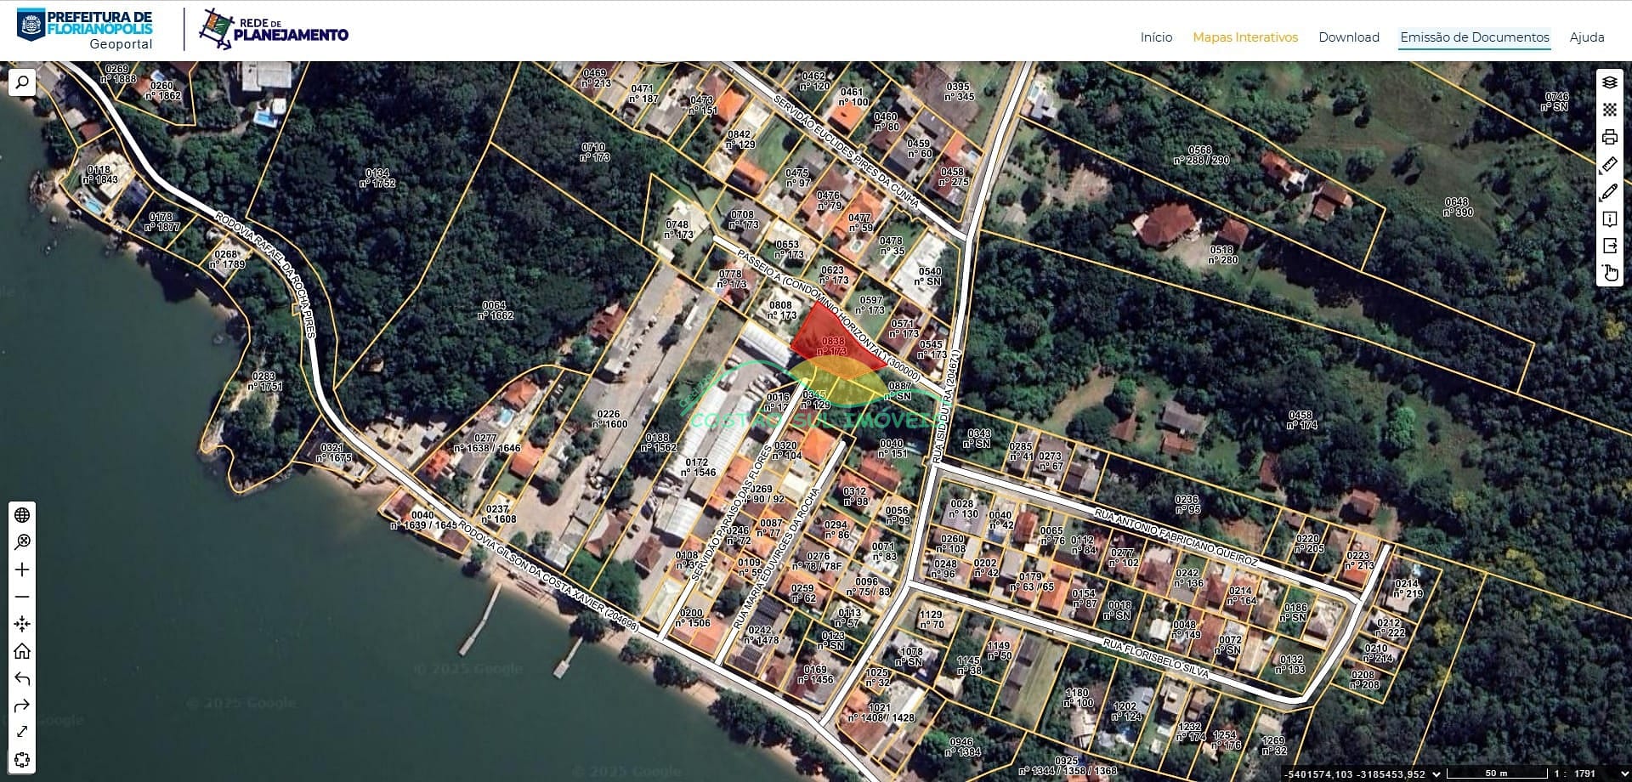Select the pencil drawing tool
Viewport: 1632px width, 782px height.
point(1609,192)
